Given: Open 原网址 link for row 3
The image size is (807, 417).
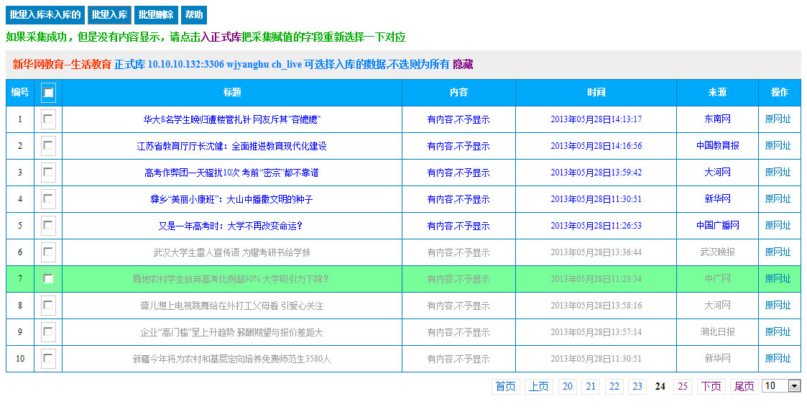Looking at the screenshot, I should 778,173.
